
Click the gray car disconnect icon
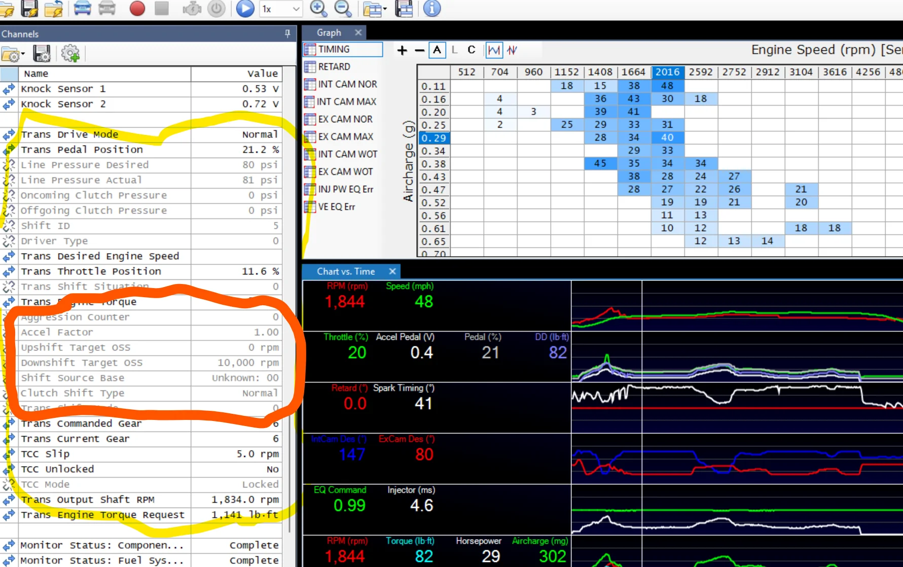[106, 8]
